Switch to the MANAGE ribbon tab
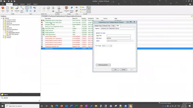Image resolution: width=193 pixels, height=108 pixels. click(x=22, y=4)
